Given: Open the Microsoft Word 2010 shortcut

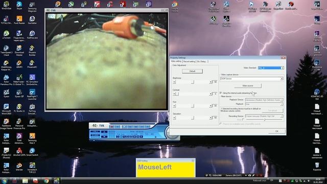Looking at the screenshot, I should coord(6,109).
